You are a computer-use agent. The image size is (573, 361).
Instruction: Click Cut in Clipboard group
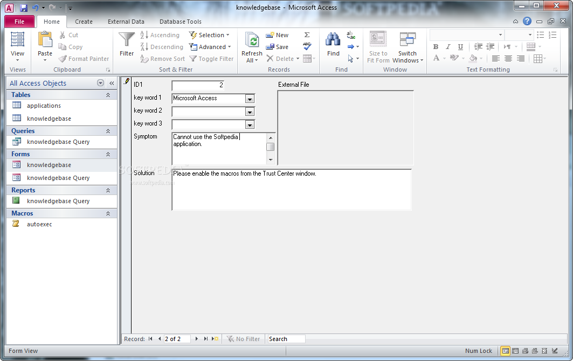(x=68, y=35)
